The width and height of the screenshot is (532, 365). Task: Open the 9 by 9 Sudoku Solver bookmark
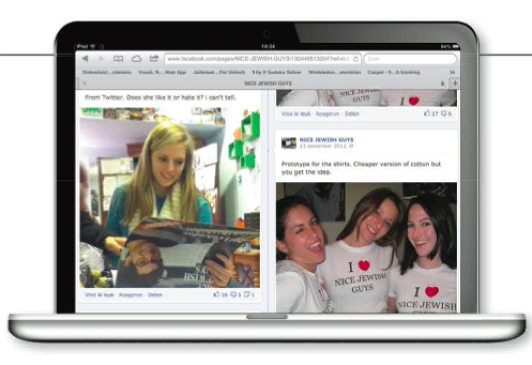[277, 72]
